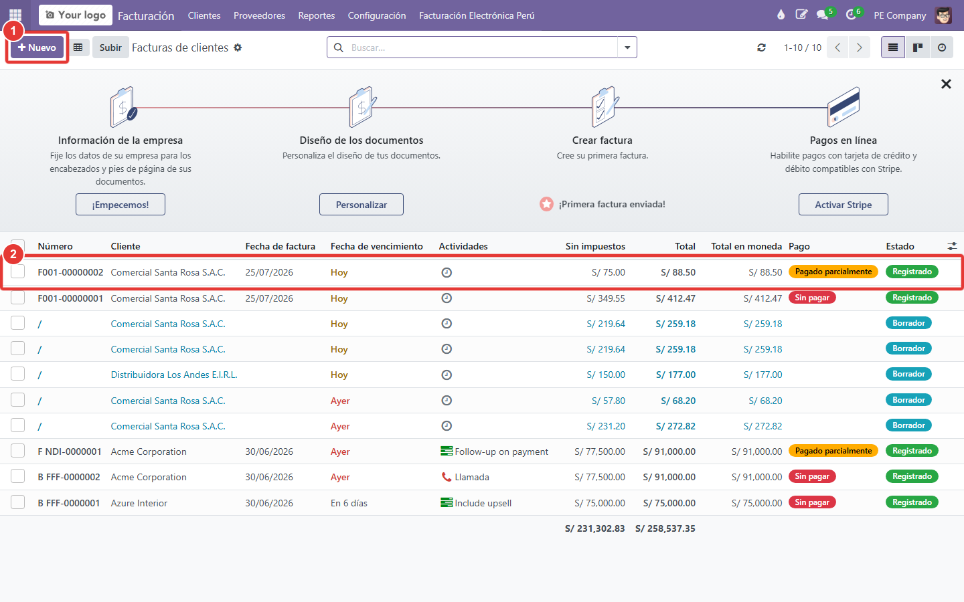Open the Configuración menu

[377, 15]
